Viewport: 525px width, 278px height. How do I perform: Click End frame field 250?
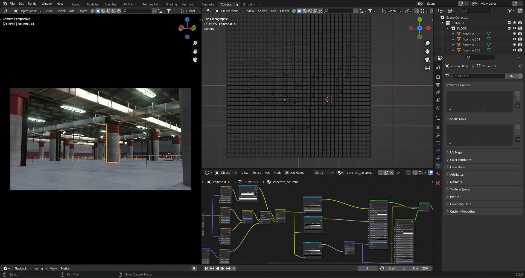coord(421,268)
